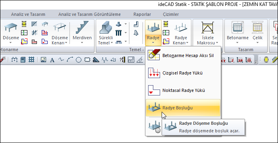The image size is (278, 143).
Task: Choose the circle drawing tool
Action: pyautogui.click(x=79, y=60)
